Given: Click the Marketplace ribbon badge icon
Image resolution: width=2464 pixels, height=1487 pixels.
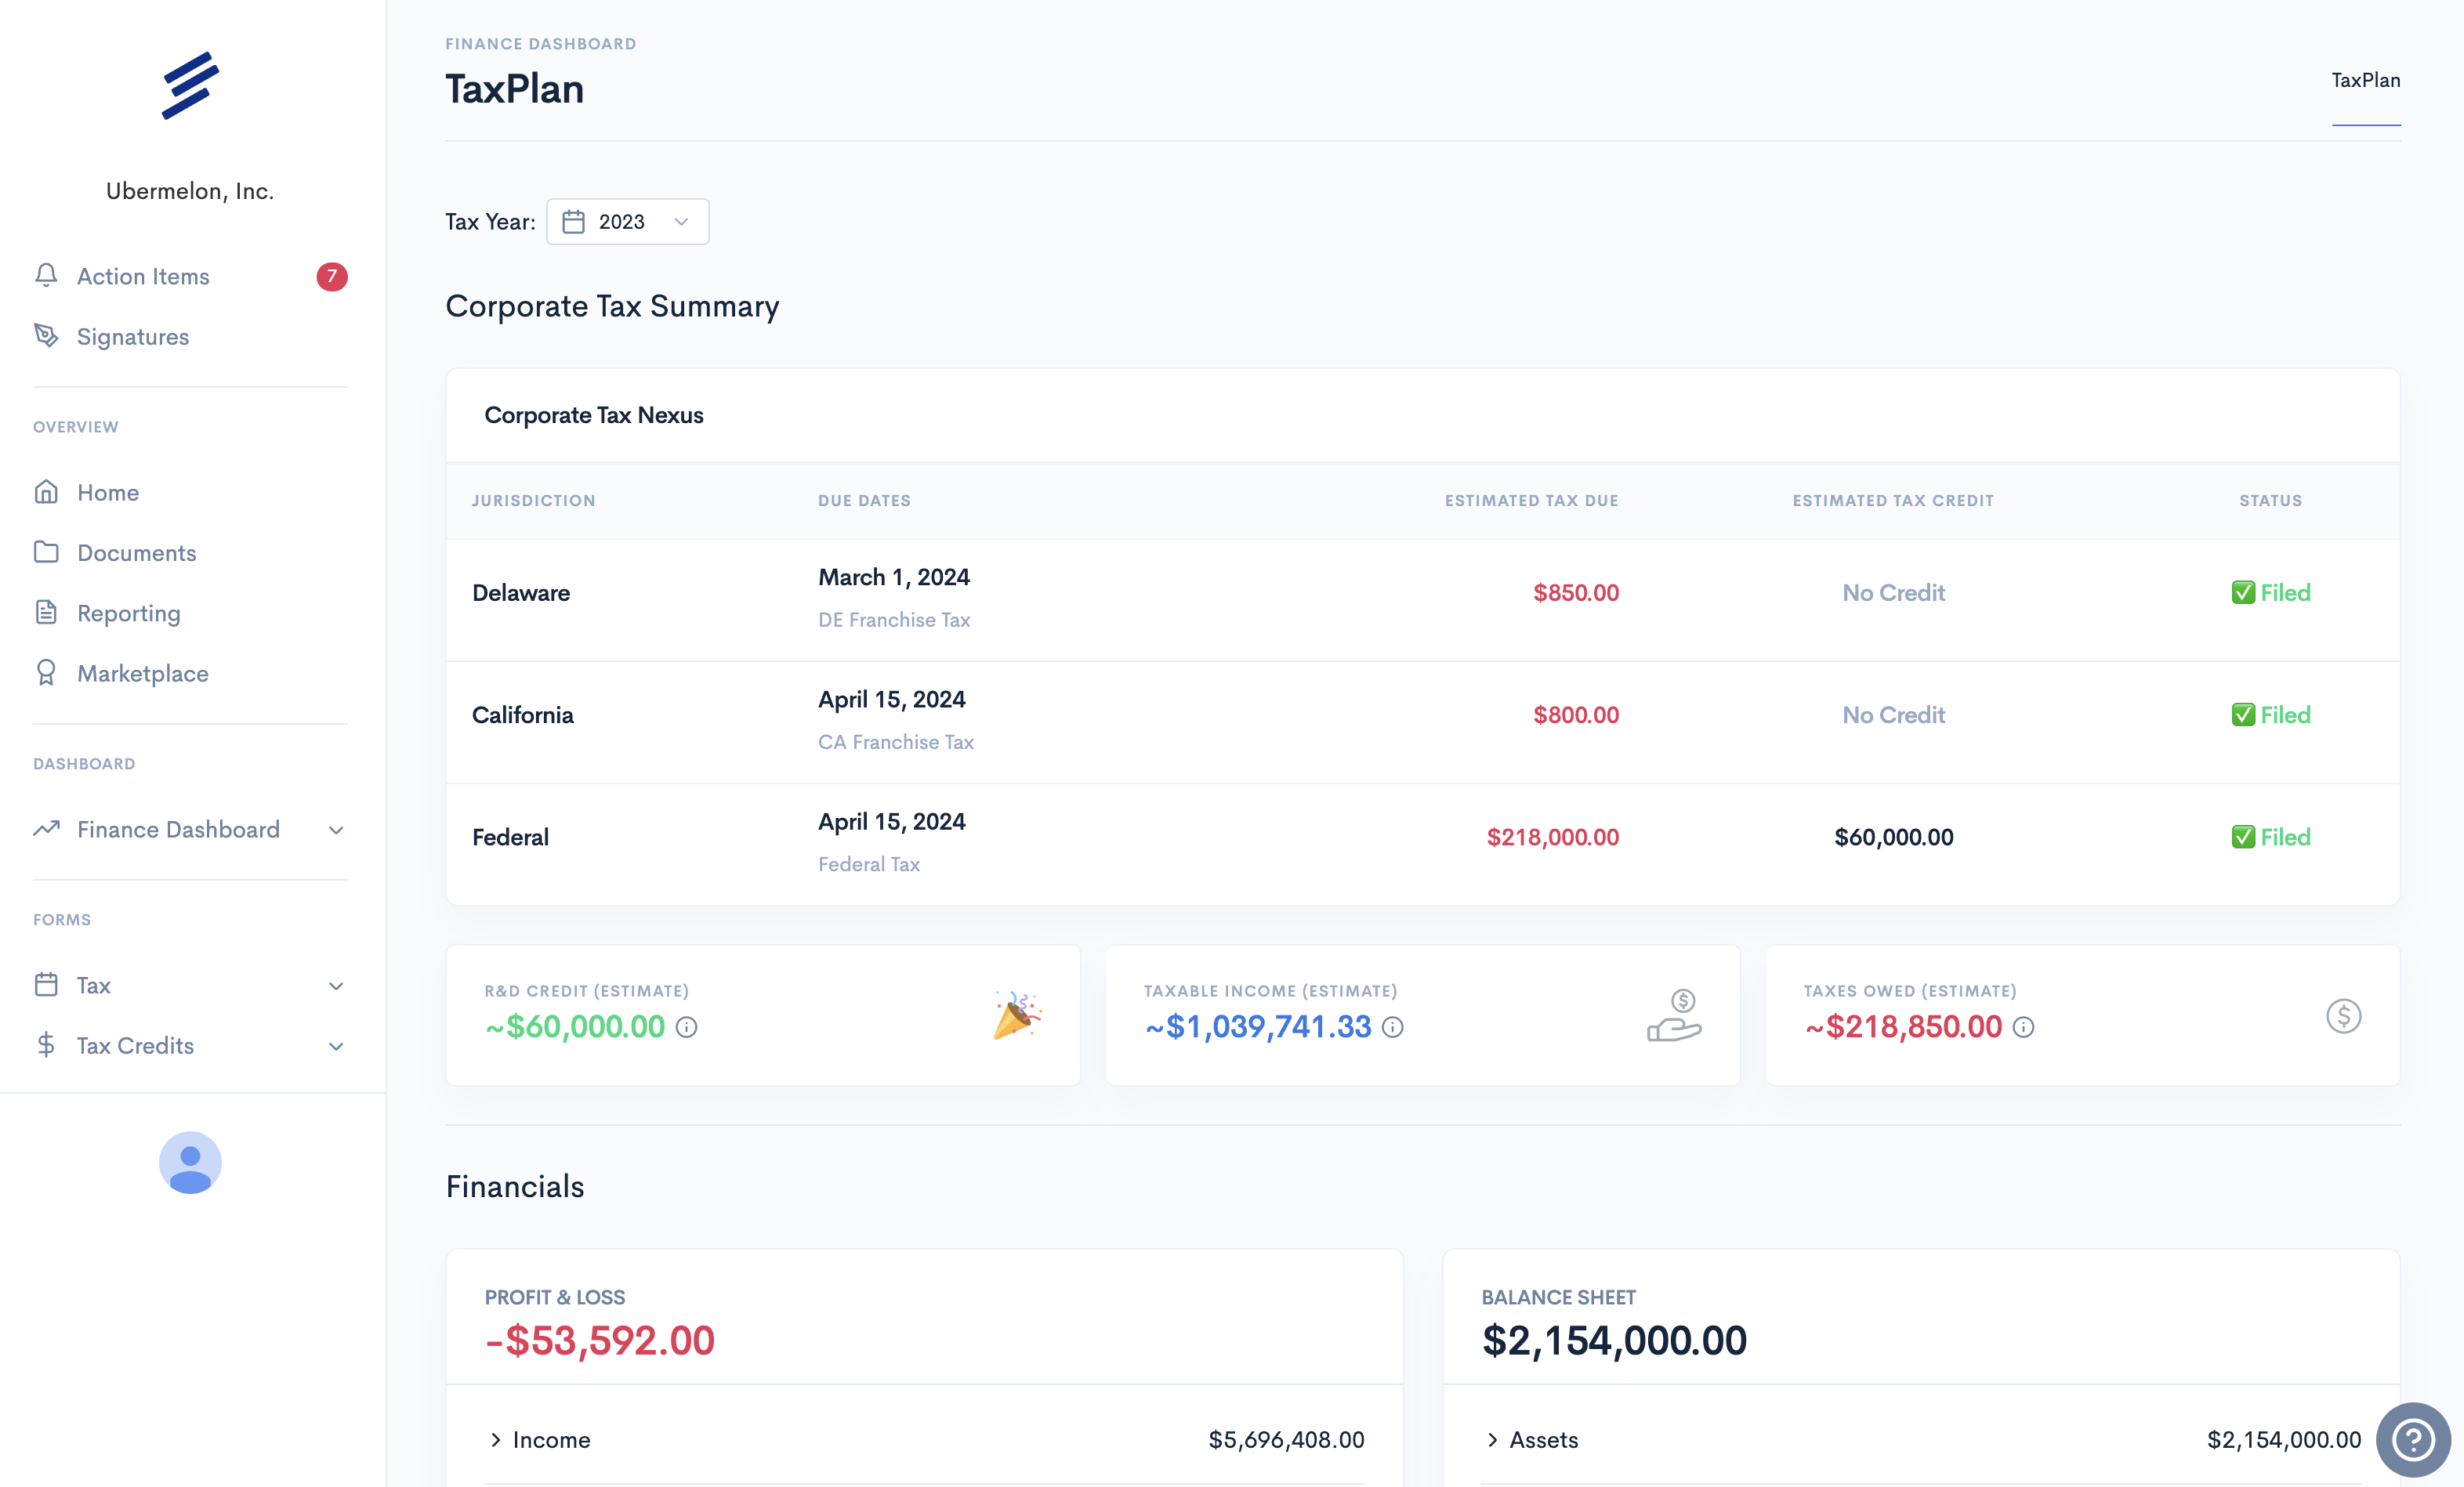Looking at the screenshot, I should 46,673.
